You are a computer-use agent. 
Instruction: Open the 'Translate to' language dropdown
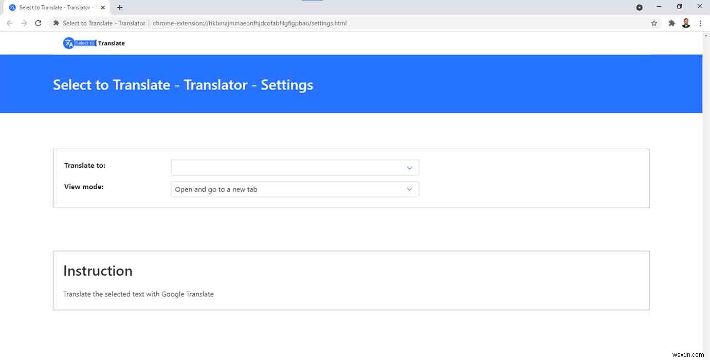click(295, 167)
